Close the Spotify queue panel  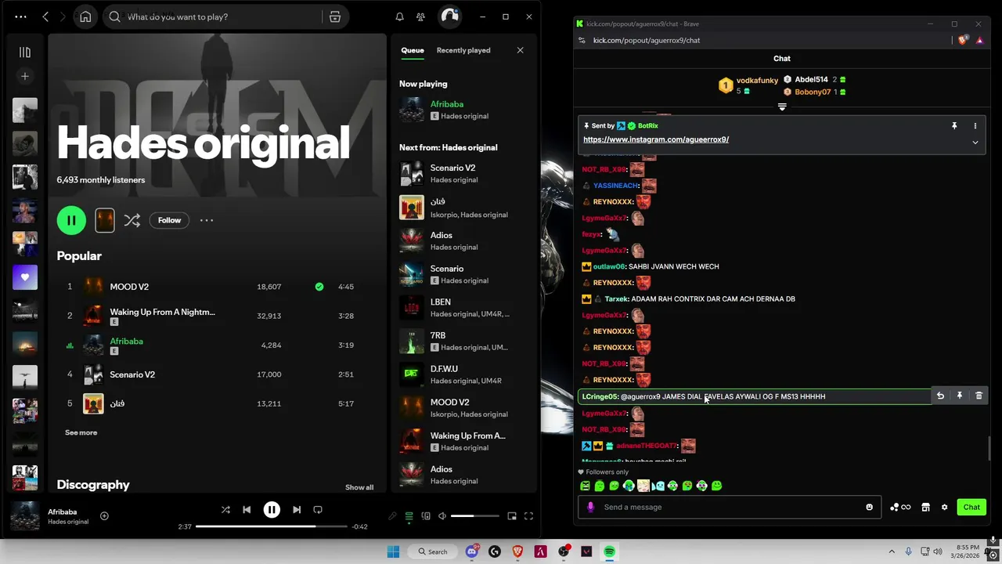(x=520, y=50)
